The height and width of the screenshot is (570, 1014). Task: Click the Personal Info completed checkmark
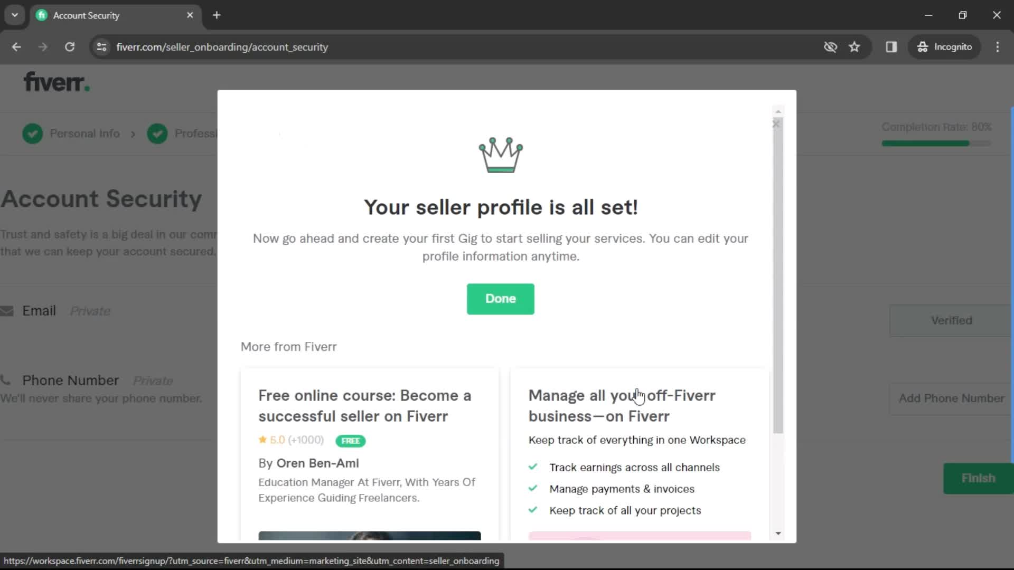click(x=33, y=133)
